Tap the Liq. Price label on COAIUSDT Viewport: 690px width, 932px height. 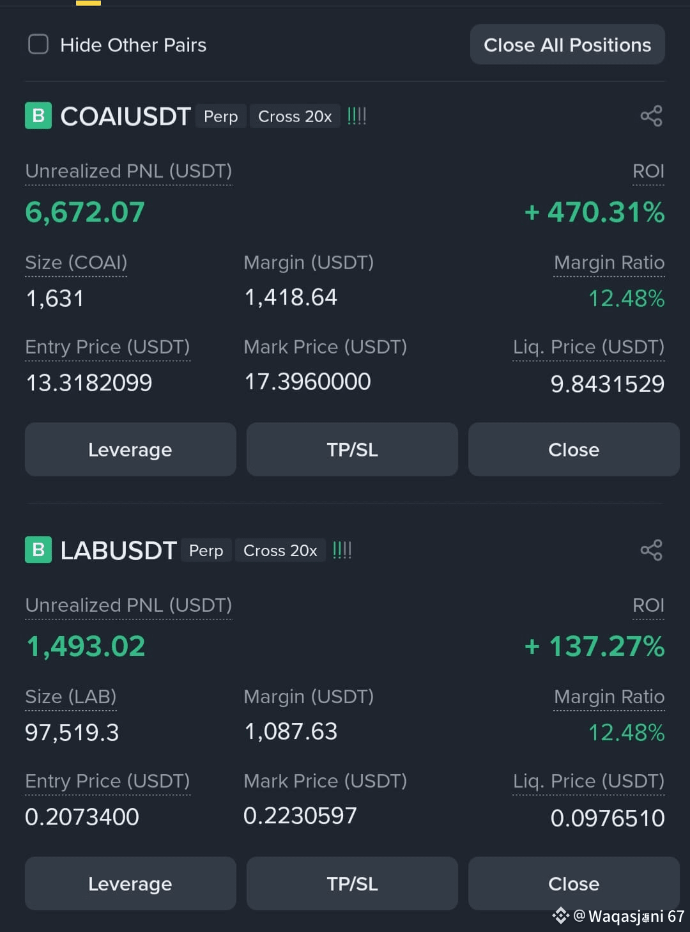pos(588,347)
